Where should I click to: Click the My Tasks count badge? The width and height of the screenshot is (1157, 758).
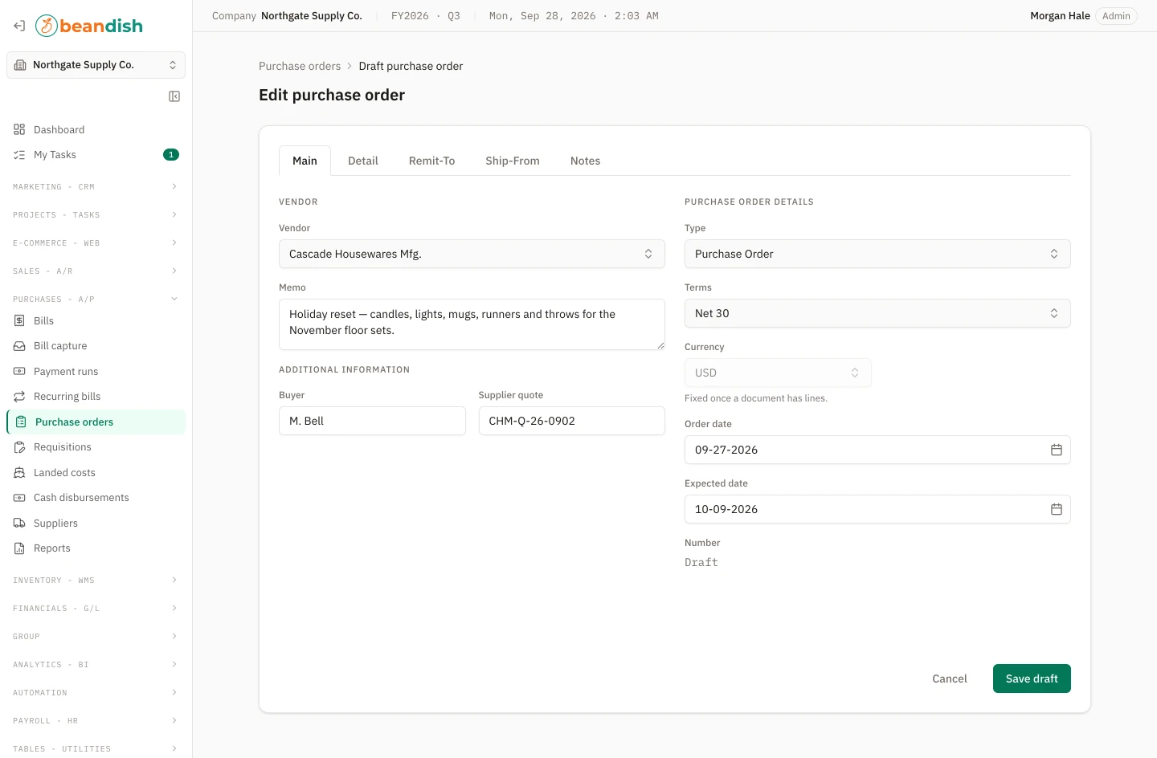171,155
